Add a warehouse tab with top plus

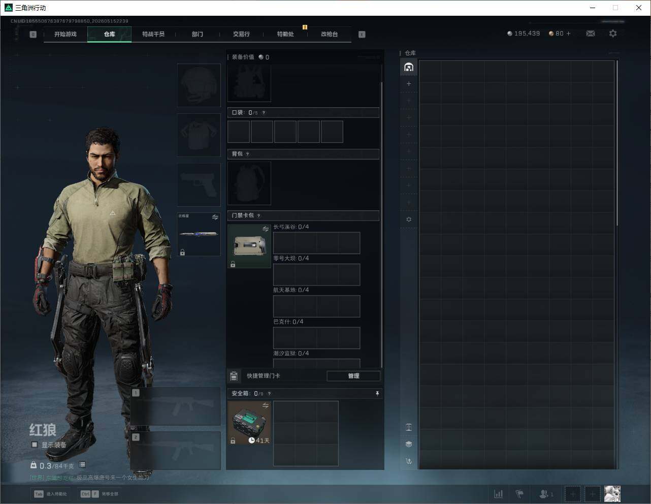(x=409, y=84)
